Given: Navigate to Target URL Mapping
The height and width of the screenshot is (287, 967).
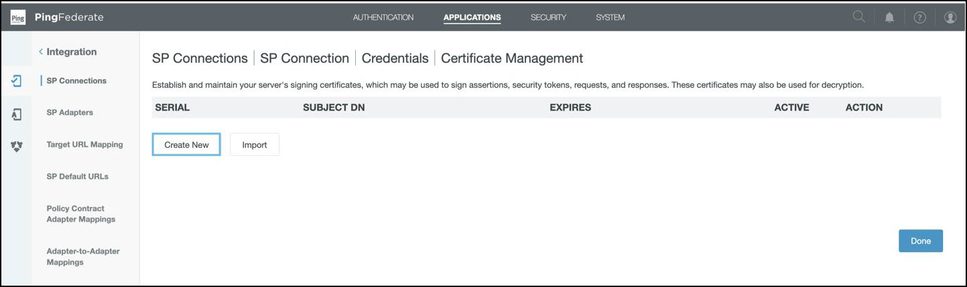Looking at the screenshot, I should (x=84, y=145).
